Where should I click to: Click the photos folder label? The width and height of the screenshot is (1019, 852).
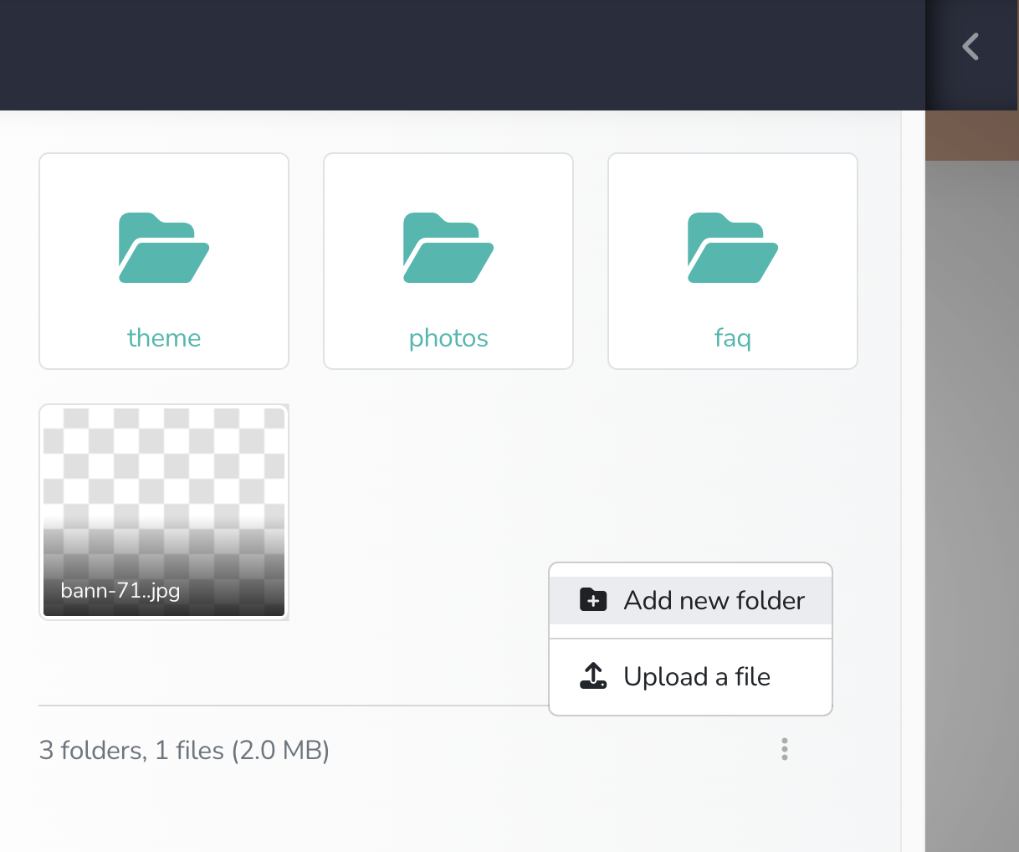coord(448,339)
